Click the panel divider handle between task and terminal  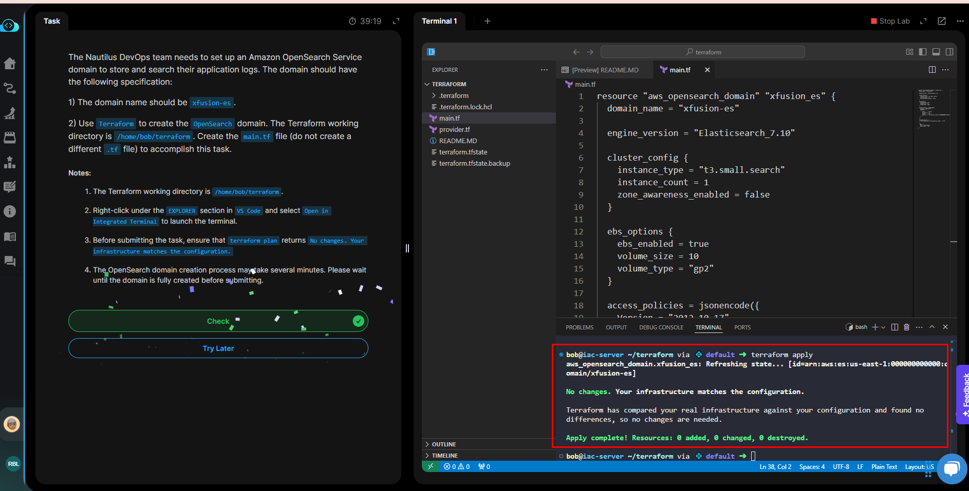[x=407, y=248]
